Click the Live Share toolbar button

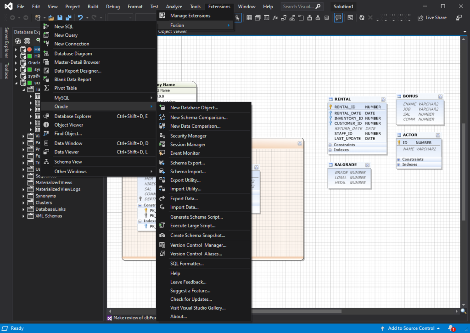432,18
